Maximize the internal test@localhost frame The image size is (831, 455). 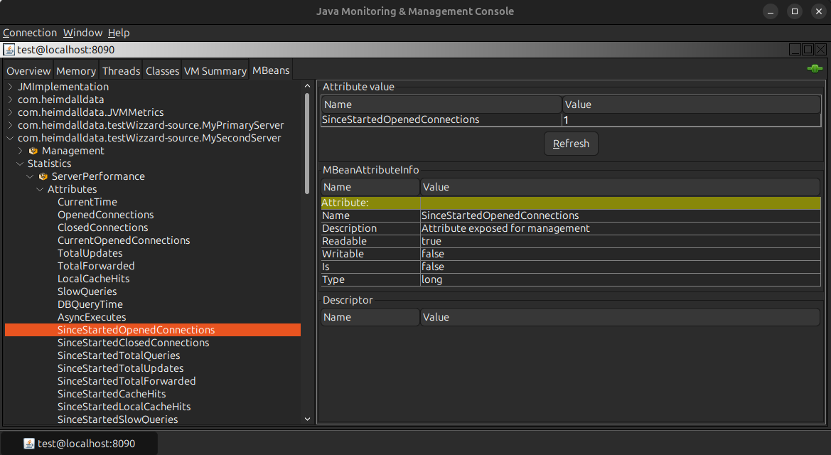coord(808,50)
